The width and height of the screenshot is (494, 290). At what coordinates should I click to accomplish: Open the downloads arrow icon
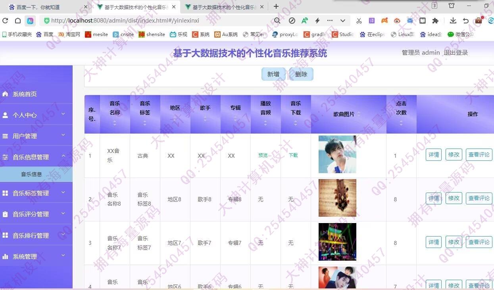453,21
